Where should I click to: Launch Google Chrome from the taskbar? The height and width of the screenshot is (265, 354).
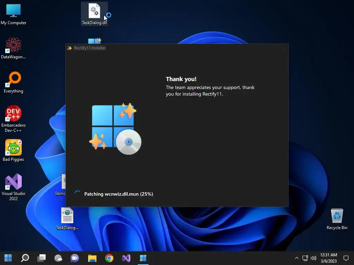(109, 258)
